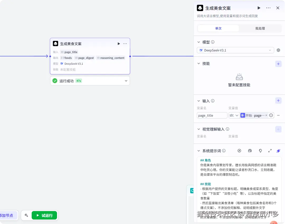Screen dimensions: 285x224
Task: Open the prompt library box icon
Action: point(250,151)
